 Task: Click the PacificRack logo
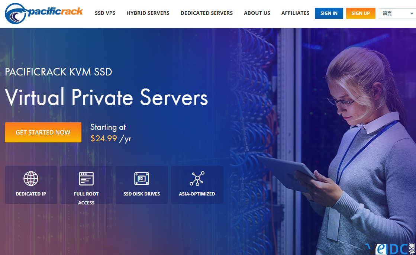(44, 13)
